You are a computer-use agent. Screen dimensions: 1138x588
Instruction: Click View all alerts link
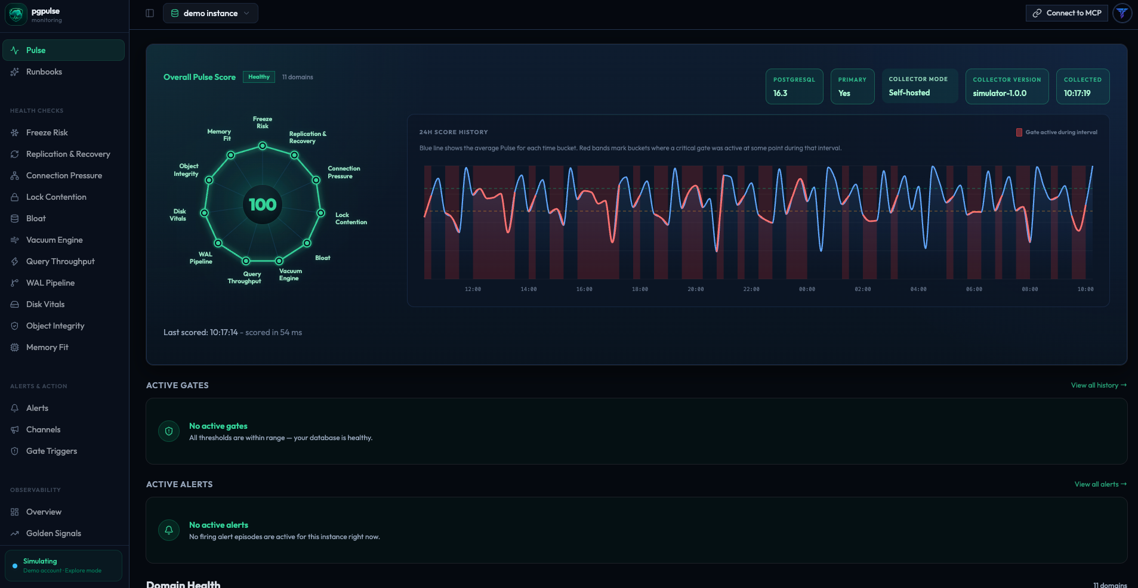1100,484
